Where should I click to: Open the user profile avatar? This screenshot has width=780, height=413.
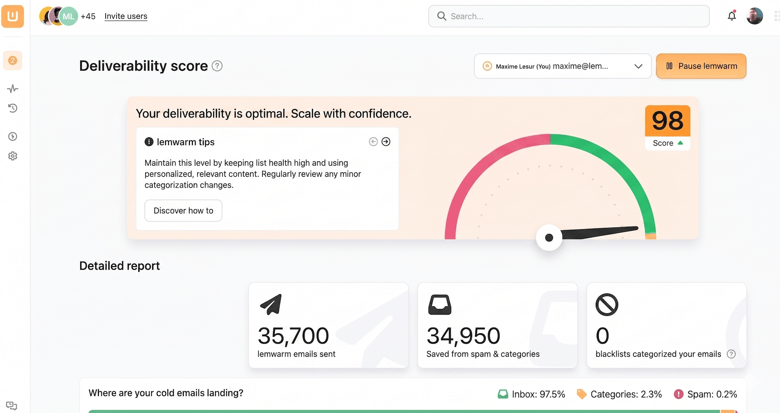[x=755, y=16]
